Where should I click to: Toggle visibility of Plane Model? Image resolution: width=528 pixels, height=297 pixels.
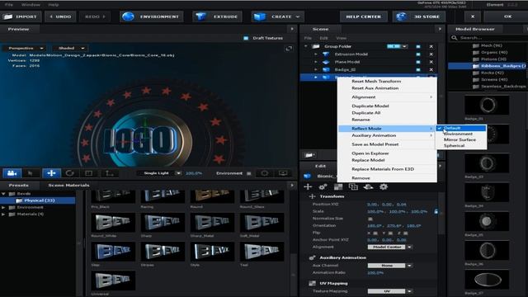coord(418,62)
